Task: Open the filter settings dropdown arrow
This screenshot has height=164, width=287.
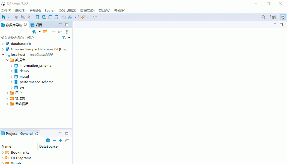Action: coord(69,38)
